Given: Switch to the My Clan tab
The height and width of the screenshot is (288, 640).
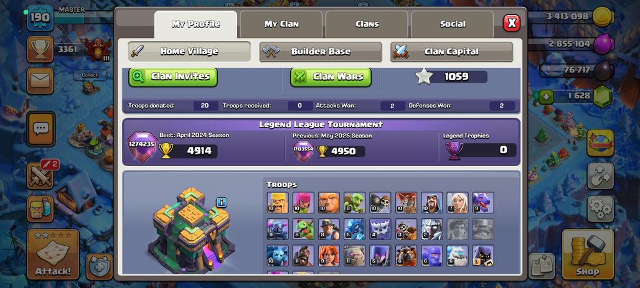Looking at the screenshot, I should pos(281,24).
